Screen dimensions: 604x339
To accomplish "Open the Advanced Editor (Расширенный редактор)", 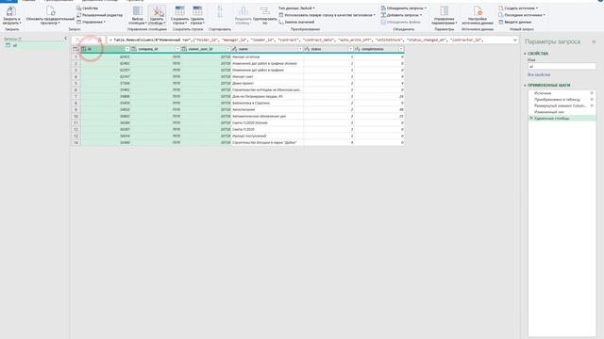I will (99, 15).
